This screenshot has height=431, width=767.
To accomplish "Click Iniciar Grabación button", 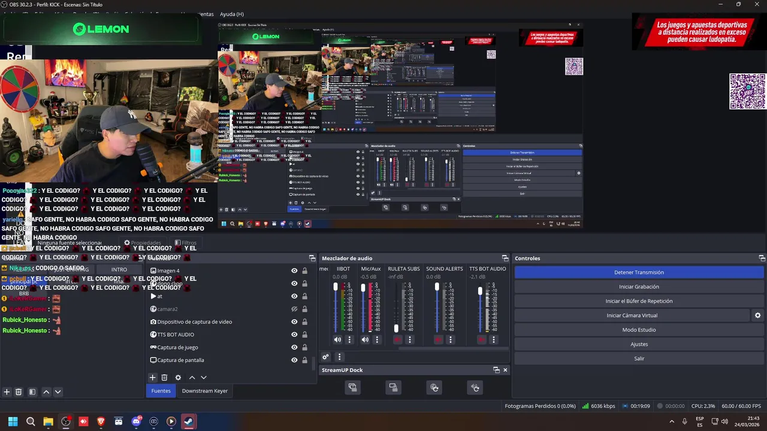I will [x=639, y=287].
